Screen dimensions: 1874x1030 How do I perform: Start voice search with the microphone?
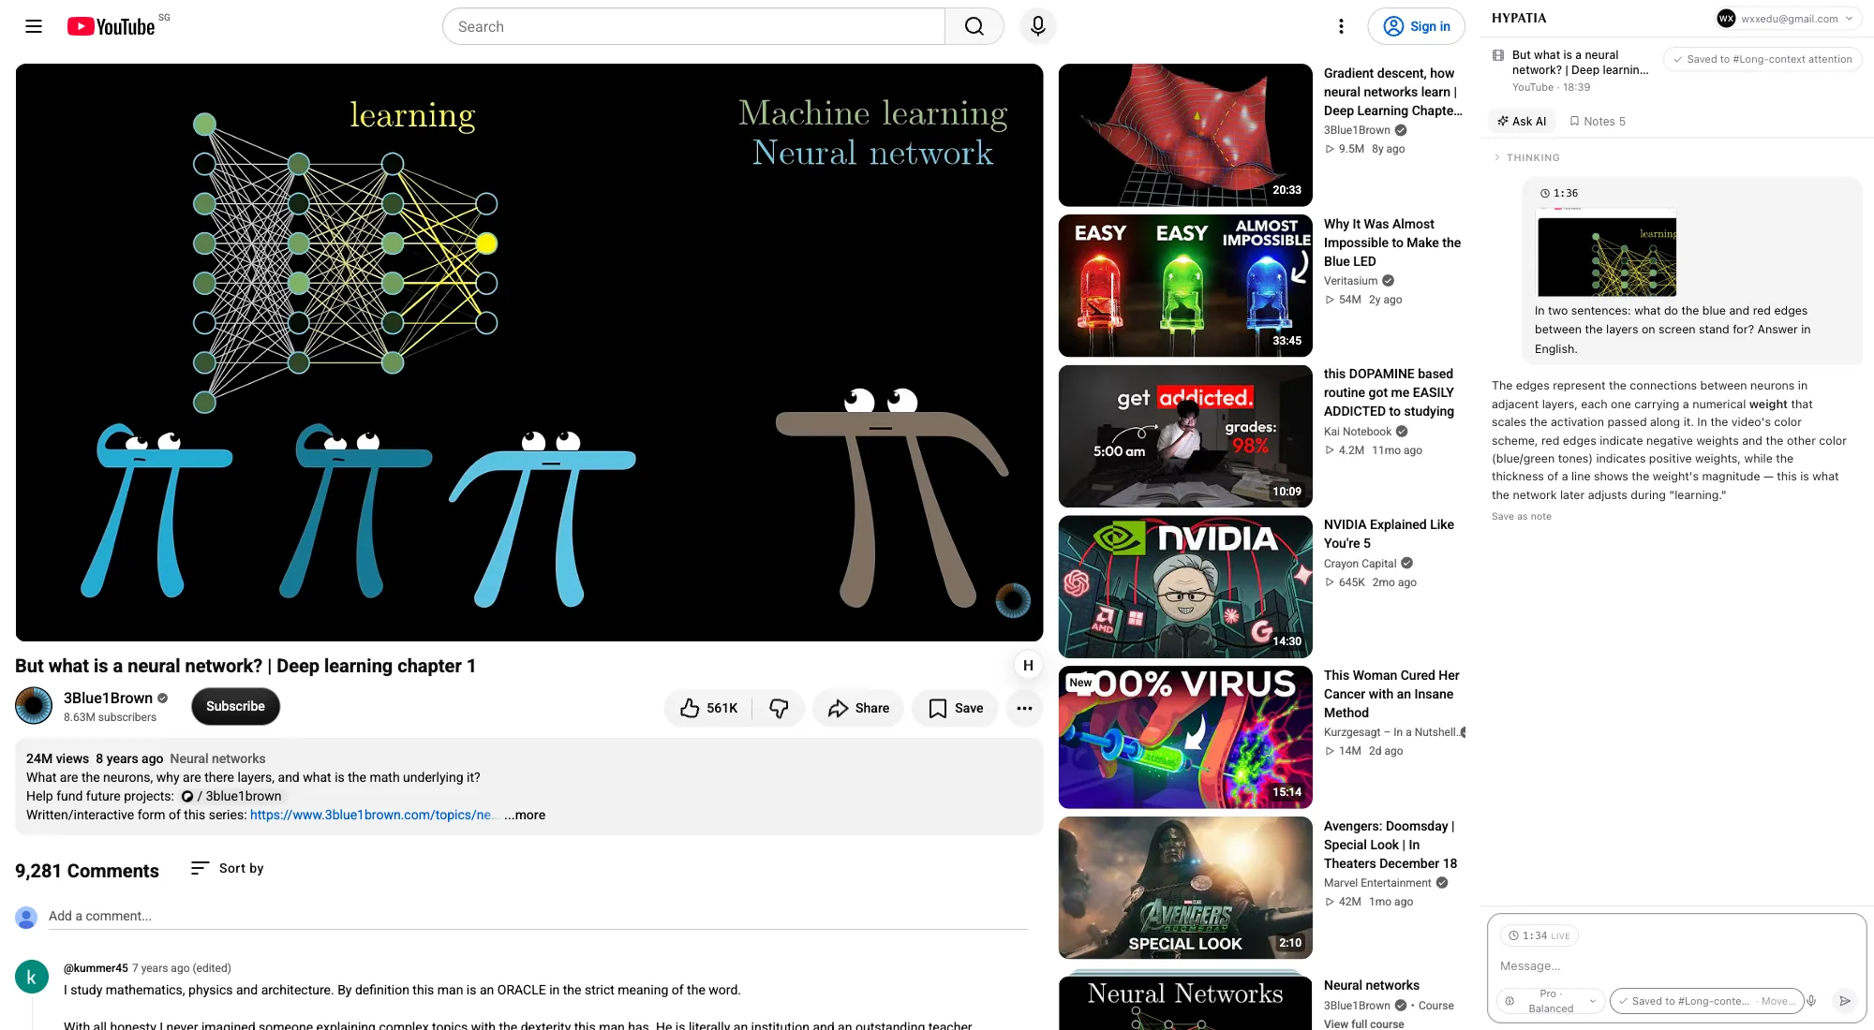1038,26
